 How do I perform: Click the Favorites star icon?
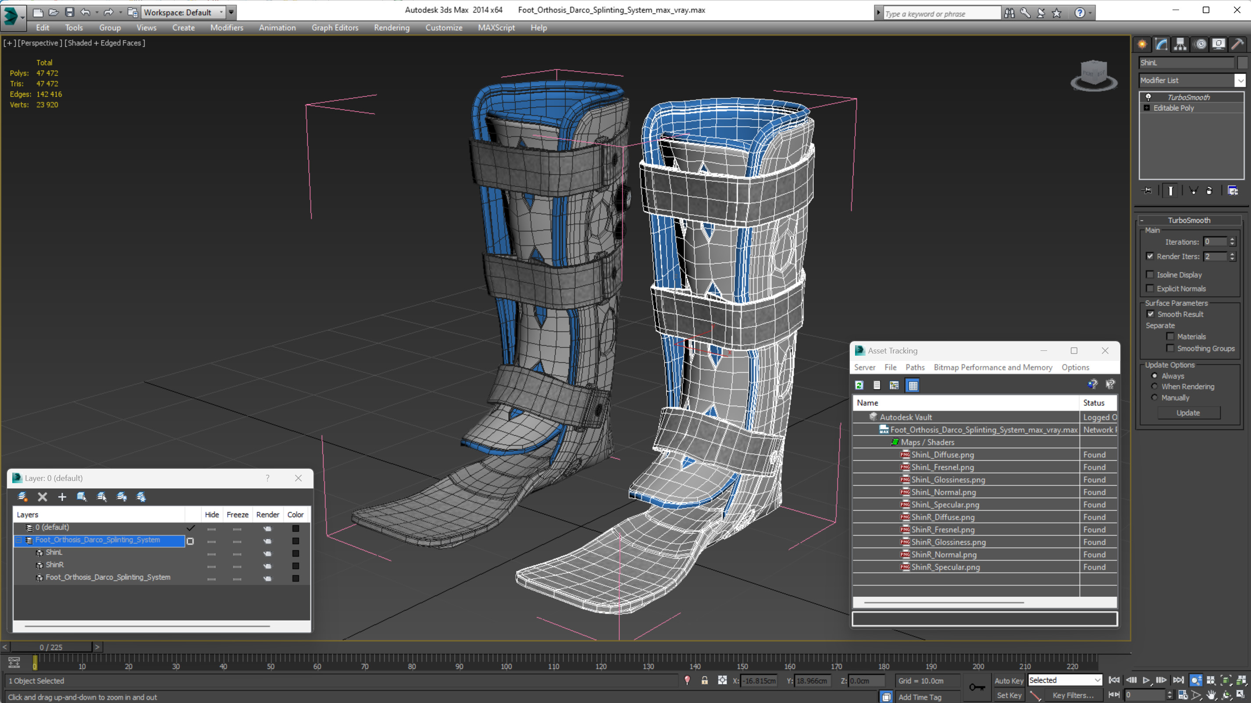click(x=1057, y=13)
